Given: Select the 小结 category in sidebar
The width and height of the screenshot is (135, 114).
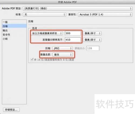Looking at the screenshot, I should pos(14,39).
